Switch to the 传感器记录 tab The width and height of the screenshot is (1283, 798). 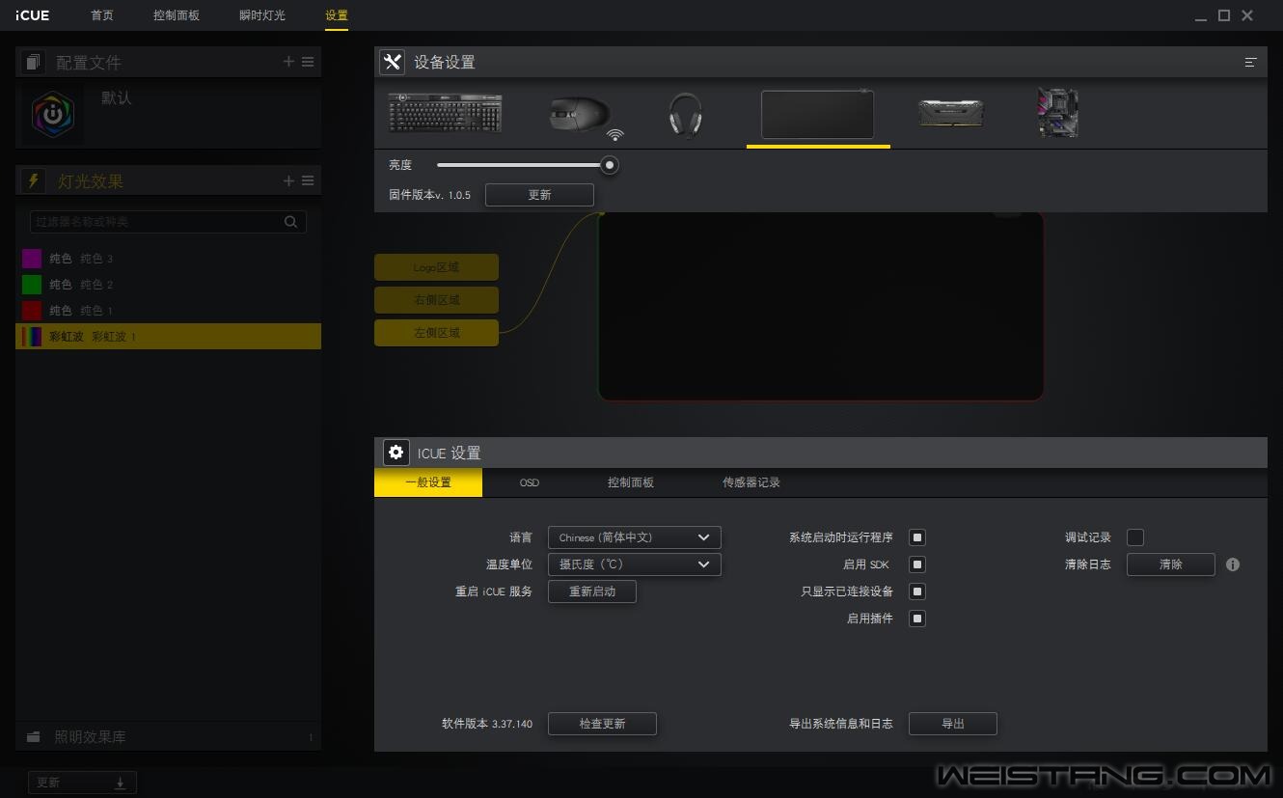(751, 482)
